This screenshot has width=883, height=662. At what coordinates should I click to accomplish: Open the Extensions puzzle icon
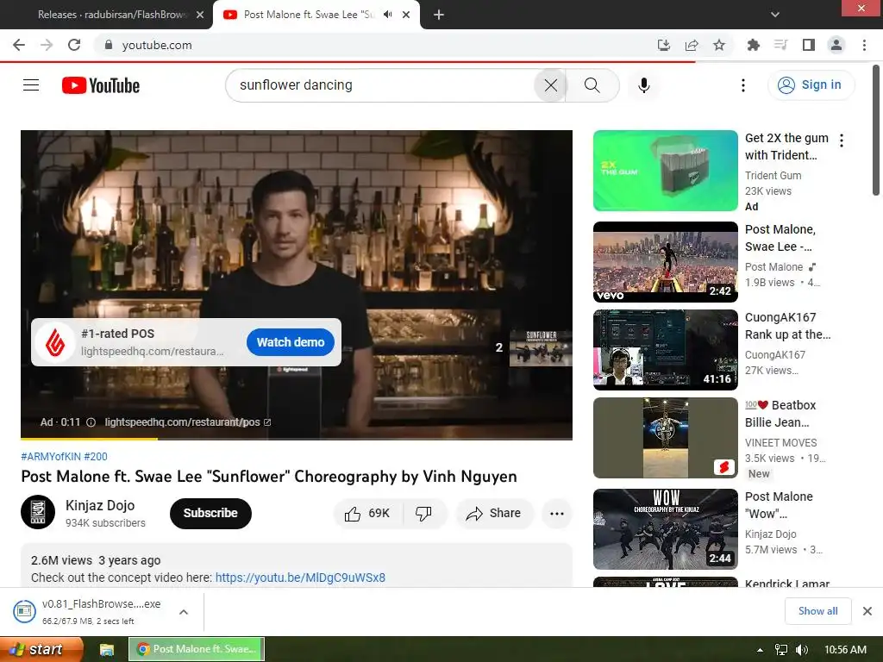[753, 45]
